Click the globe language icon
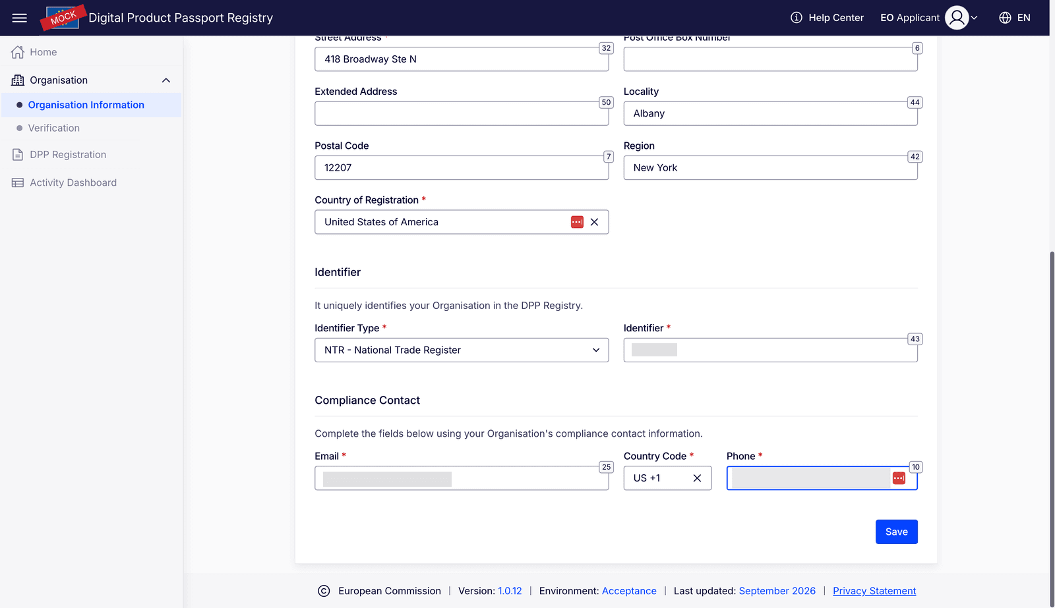Viewport: 1055px width, 608px height. click(x=1005, y=18)
